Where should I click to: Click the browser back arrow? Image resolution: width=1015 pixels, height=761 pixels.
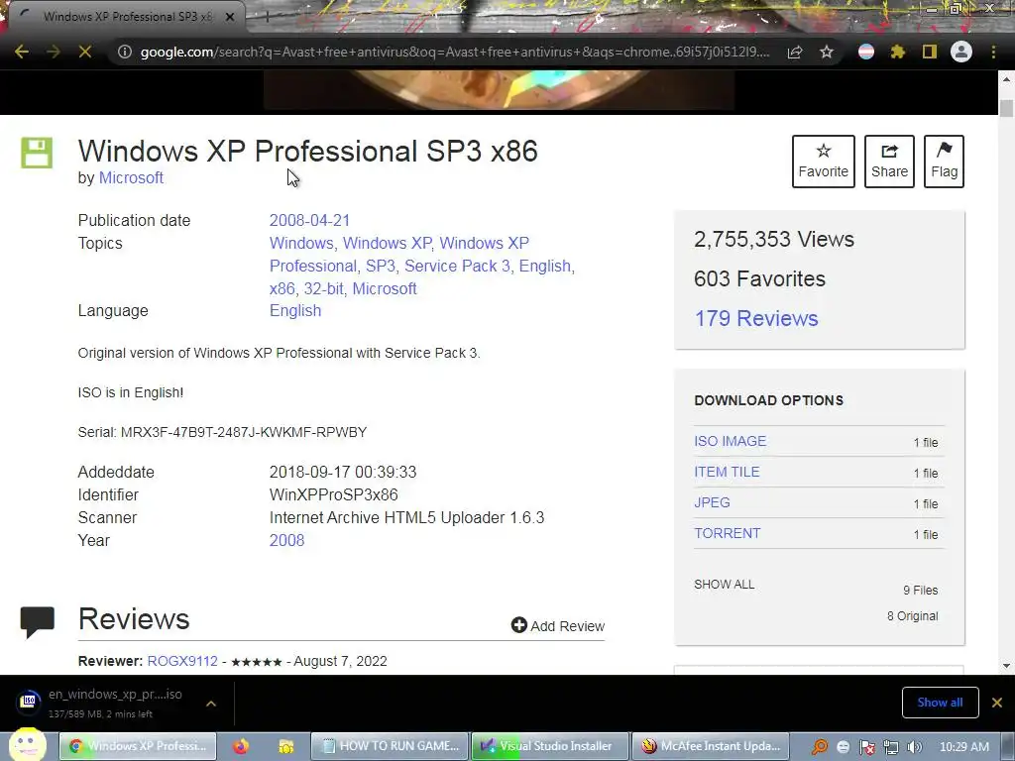(x=22, y=52)
